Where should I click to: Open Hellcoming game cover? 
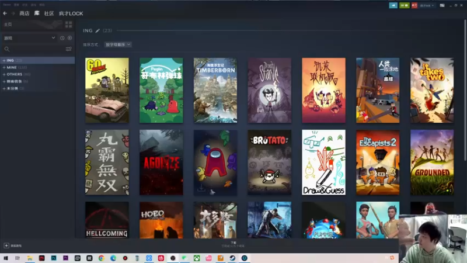[107, 220]
